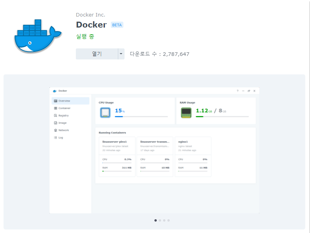
Task: Select the first carousel dot
Action: pyautogui.click(x=156, y=220)
